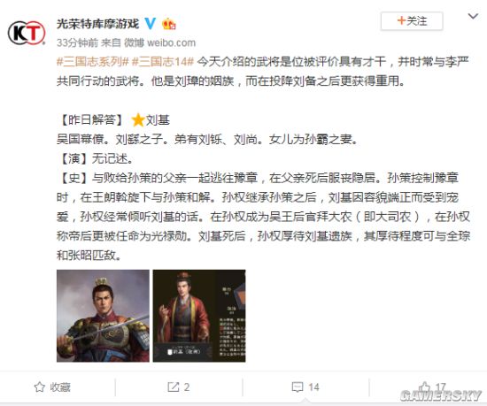Screen dimensions: 487x406
Task: Open the #三国志14# hashtag
Action: click(x=163, y=62)
